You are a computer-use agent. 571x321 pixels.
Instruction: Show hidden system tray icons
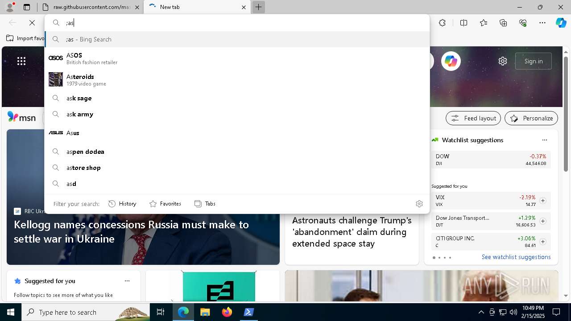[481, 312]
